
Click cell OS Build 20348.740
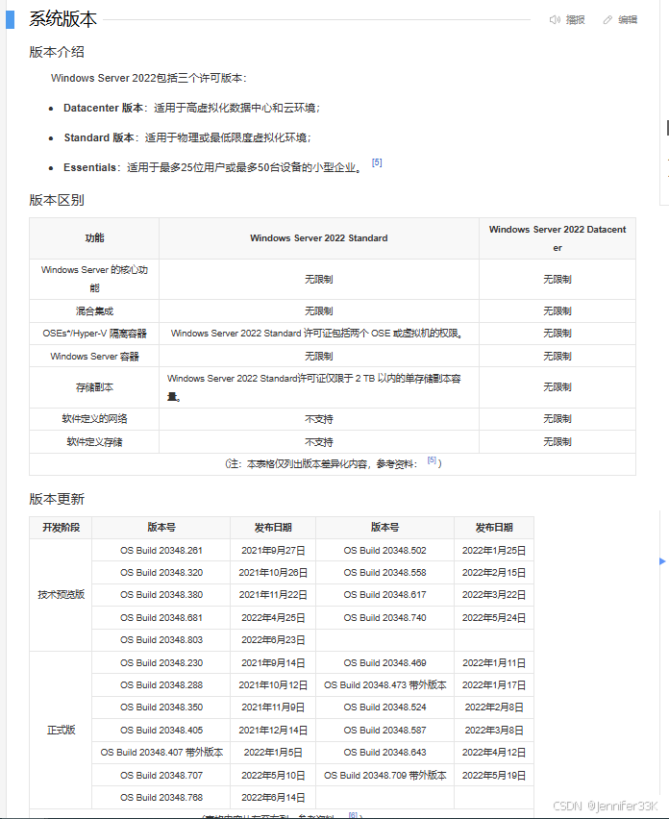click(x=384, y=618)
